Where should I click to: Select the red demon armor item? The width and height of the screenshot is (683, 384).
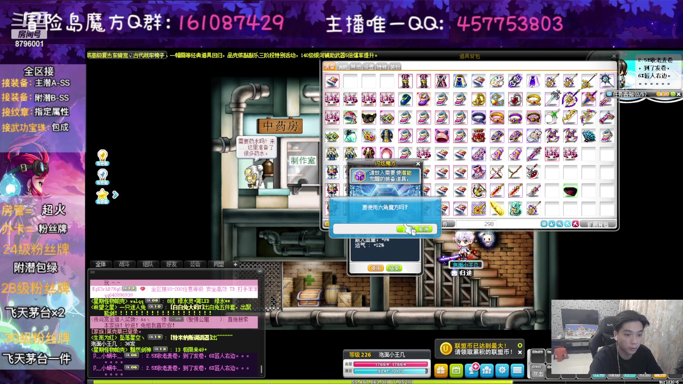tap(478, 136)
